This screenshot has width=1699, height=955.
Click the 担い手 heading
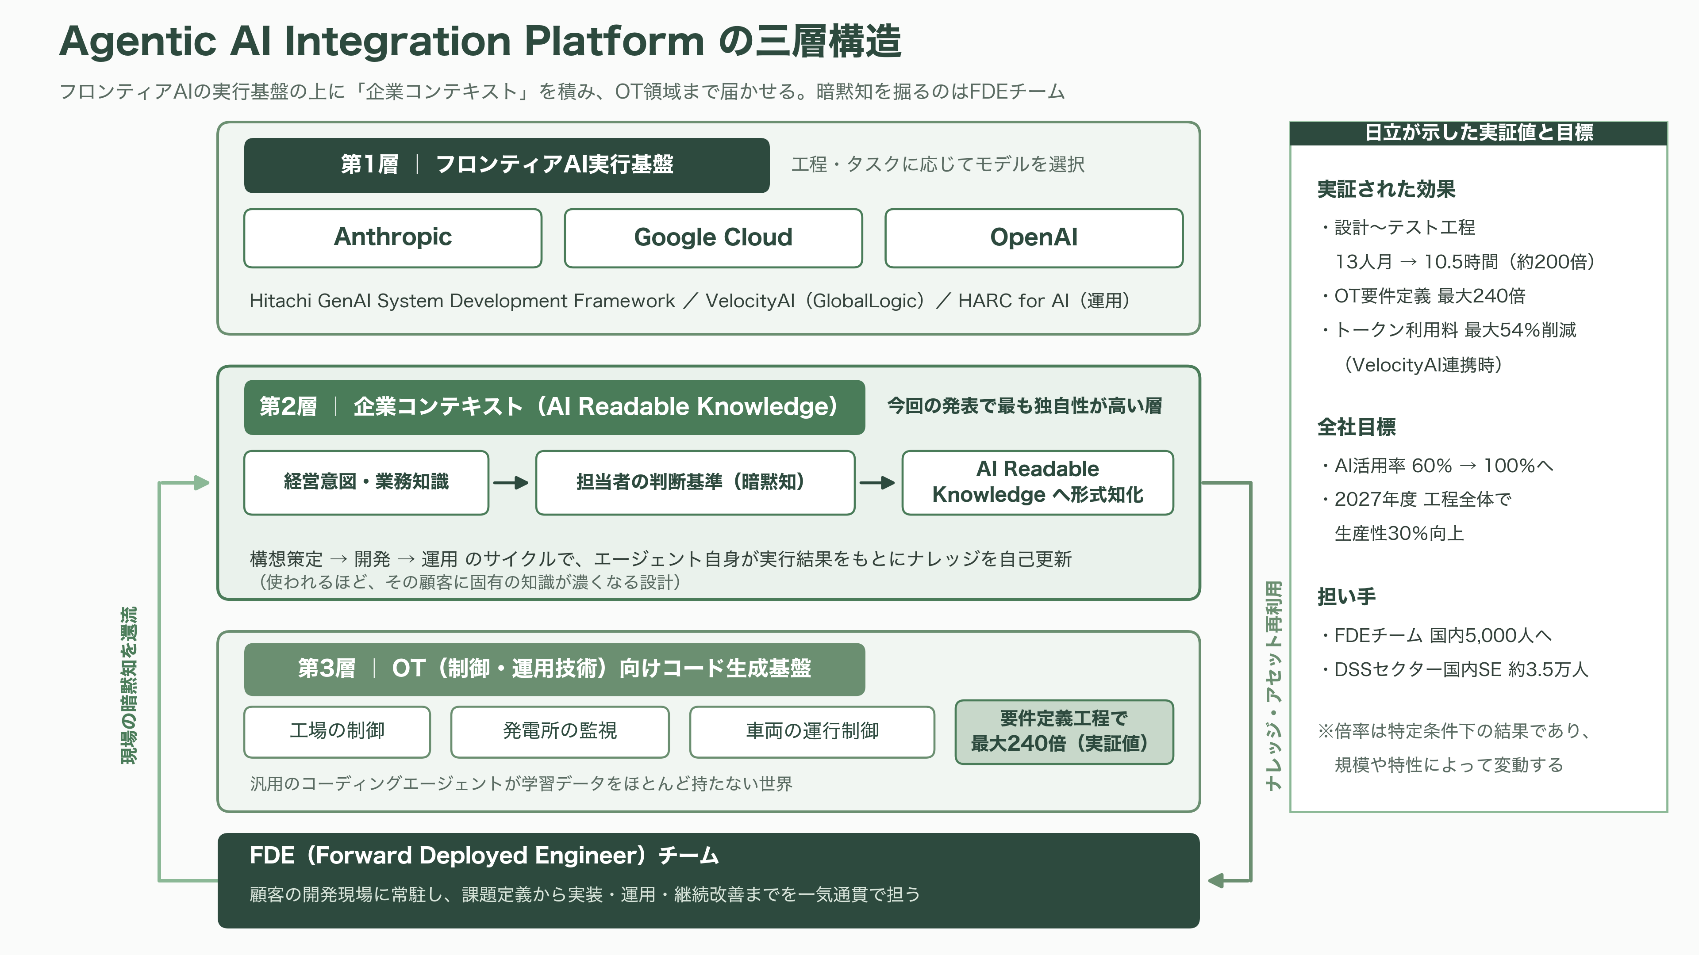tap(1346, 597)
